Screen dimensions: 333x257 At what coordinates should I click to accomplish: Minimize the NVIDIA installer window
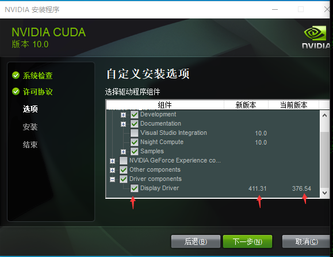[275, 10]
